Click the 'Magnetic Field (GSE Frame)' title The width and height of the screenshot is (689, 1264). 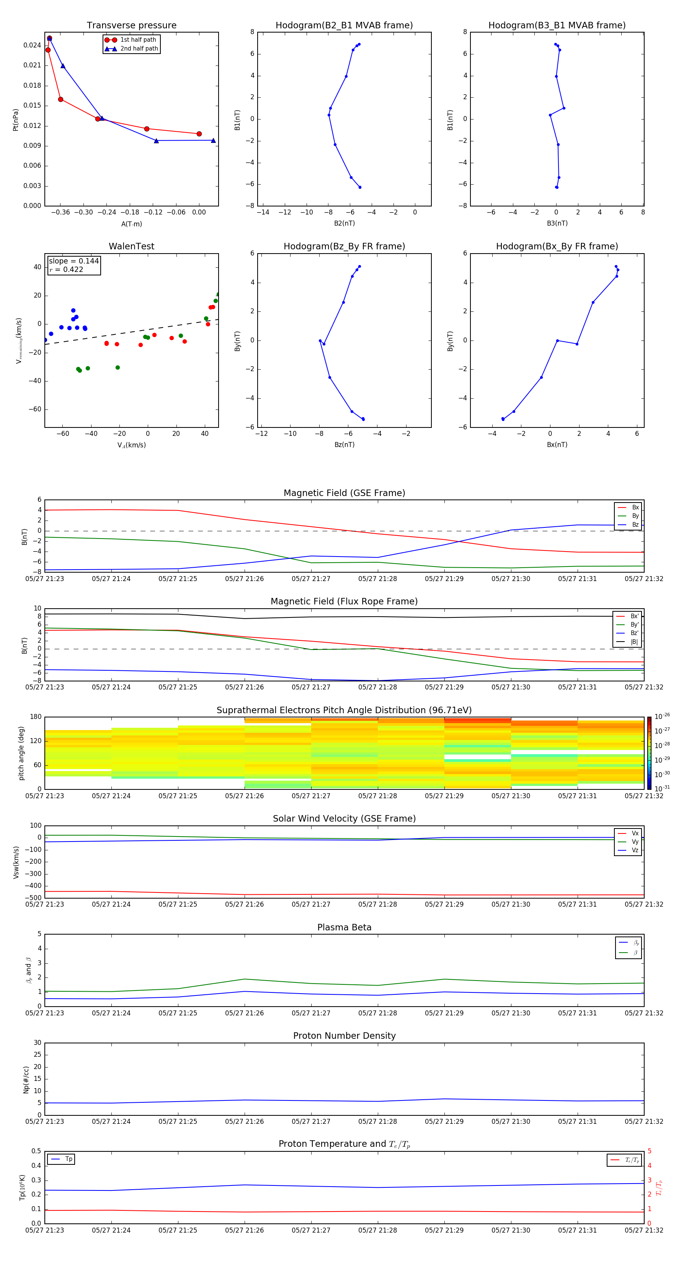coord(344,493)
